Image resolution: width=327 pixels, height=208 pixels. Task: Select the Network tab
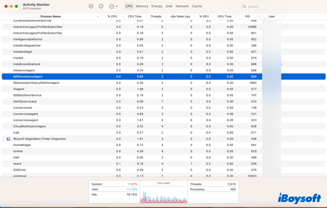tap(182, 6)
